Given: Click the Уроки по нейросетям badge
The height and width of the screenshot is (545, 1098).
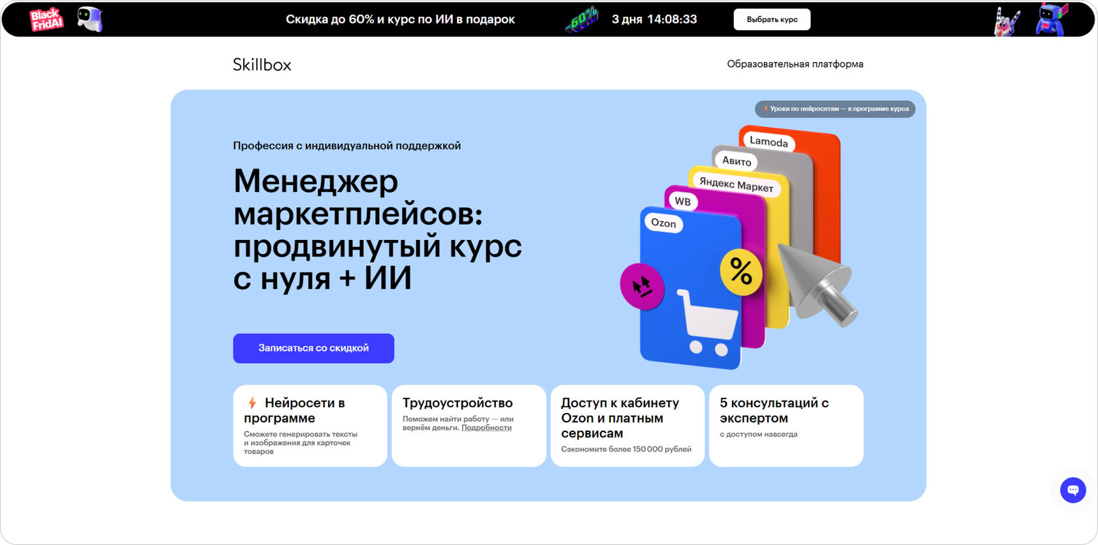Looking at the screenshot, I should click(x=835, y=109).
